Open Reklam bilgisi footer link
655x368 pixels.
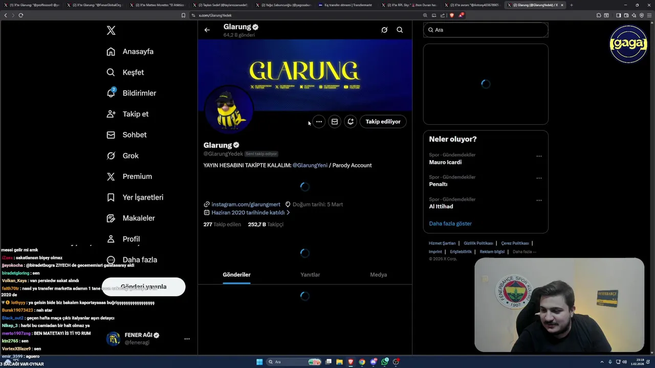pos(492,251)
